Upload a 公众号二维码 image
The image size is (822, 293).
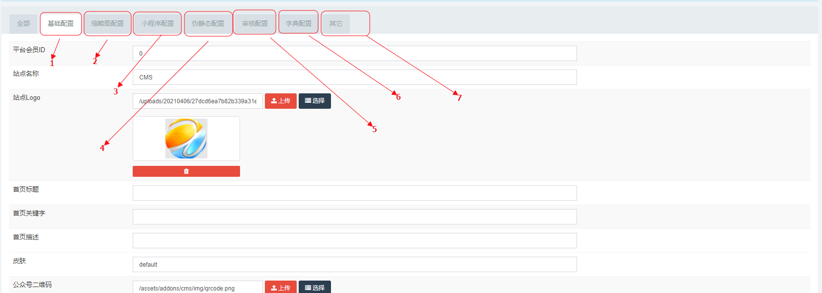pyautogui.click(x=281, y=287)
